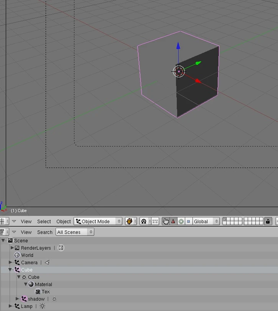Collapse the Material tree node
The width and height of the screenshot is (278, 311).
coord(26,285)
